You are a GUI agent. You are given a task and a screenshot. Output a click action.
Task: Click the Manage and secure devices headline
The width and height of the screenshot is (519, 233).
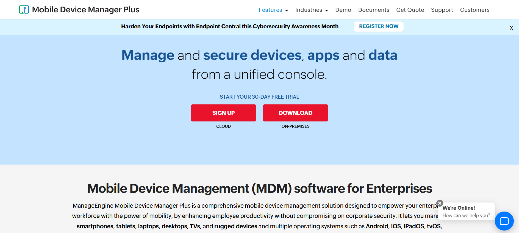pos(259,55)
